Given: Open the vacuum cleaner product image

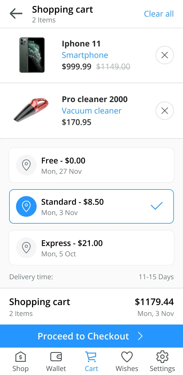Looking at the screenshot, I should point(31,110).
